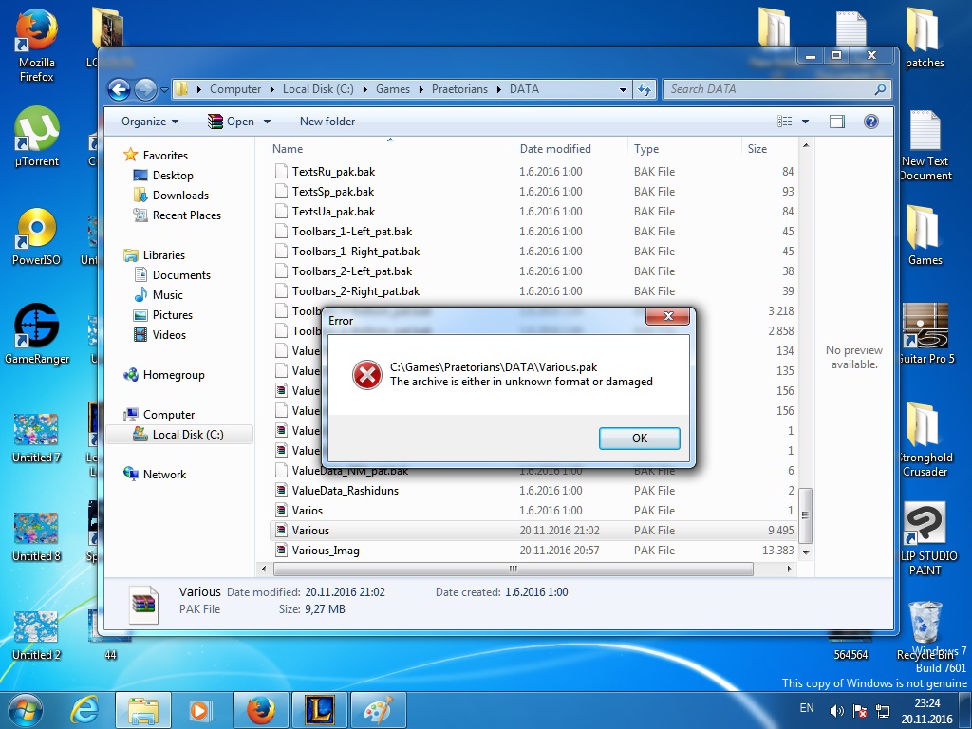The width and height of the screenshot is (972, 729).
Task: Click OK in the Error dialog
Action: click(639, 439)
